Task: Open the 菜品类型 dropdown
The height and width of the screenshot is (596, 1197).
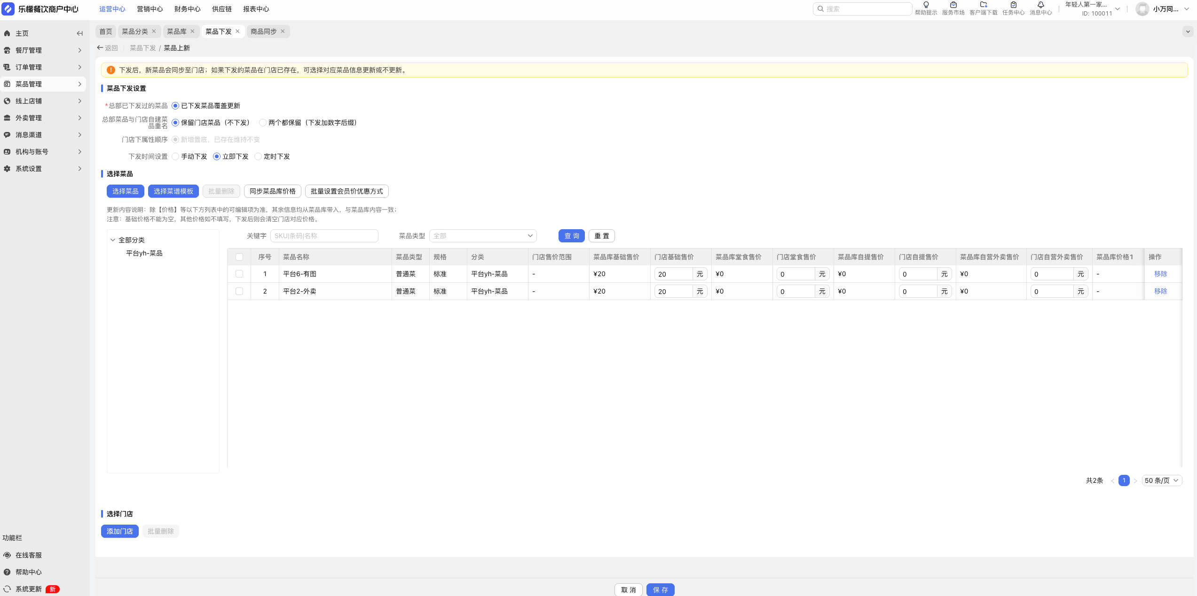Action: point(482,236)
